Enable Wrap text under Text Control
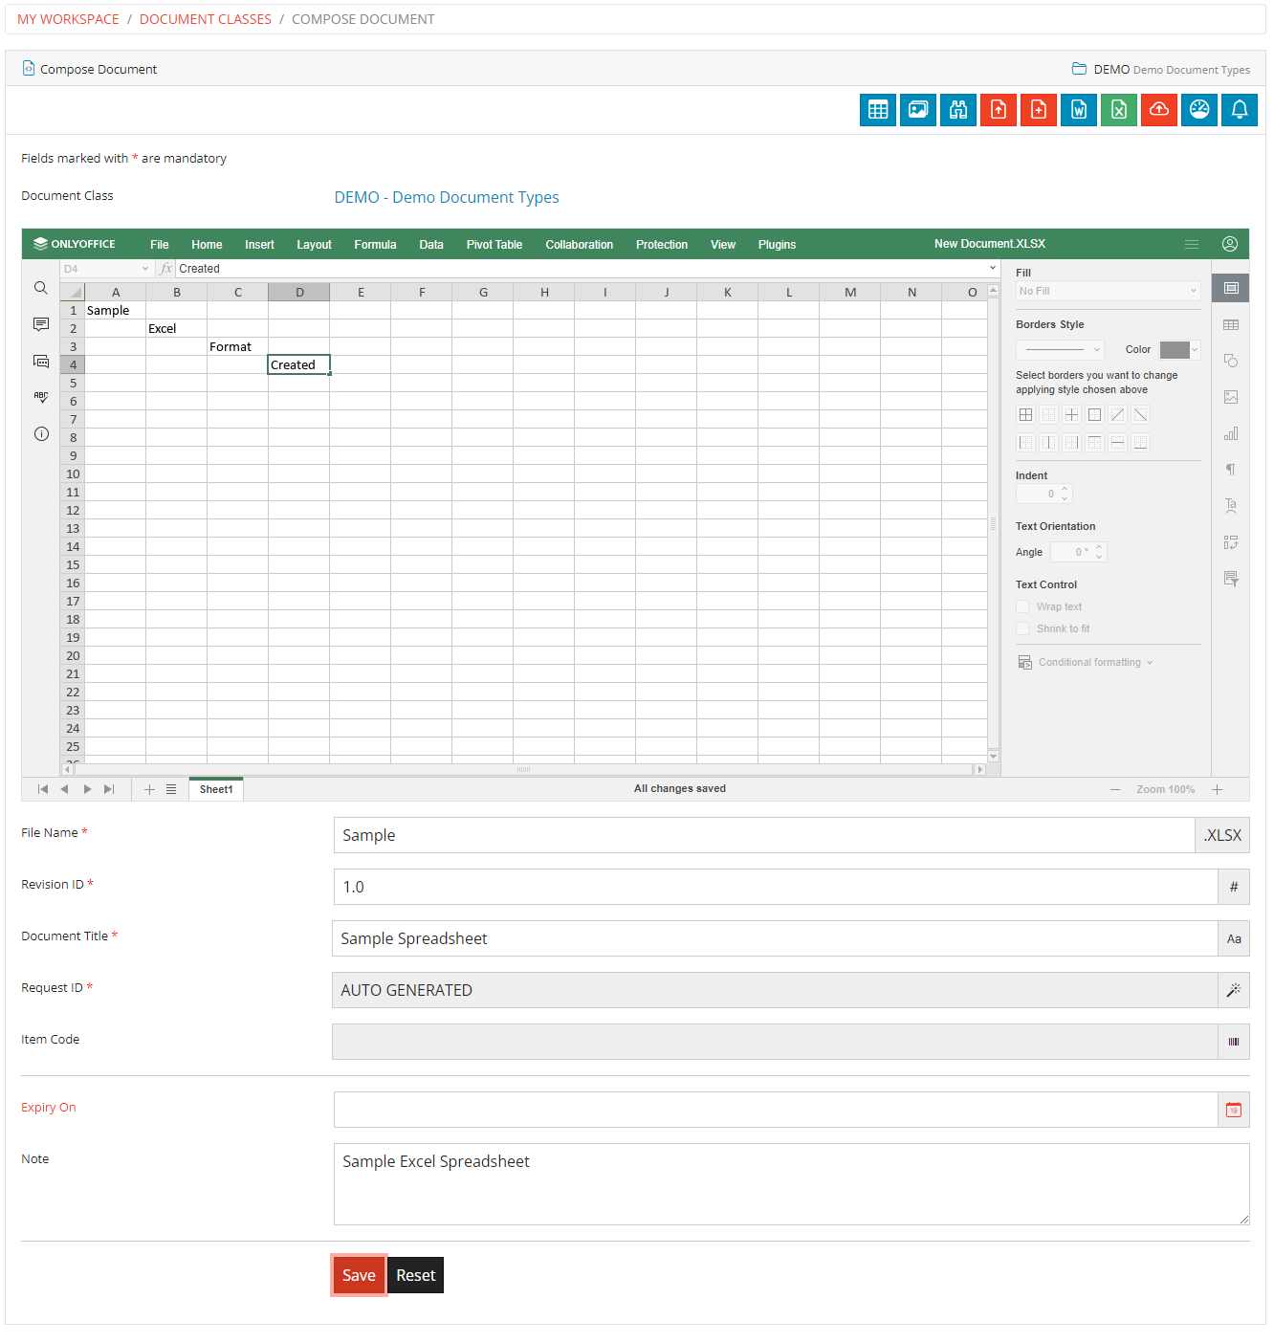Viewport: 1274px width, 1343px height. (x=1022, y=605)
